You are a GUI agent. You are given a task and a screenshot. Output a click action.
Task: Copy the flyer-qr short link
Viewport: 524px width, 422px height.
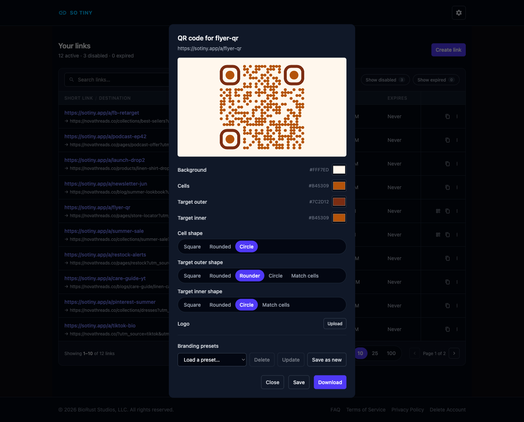coord(448,211)
